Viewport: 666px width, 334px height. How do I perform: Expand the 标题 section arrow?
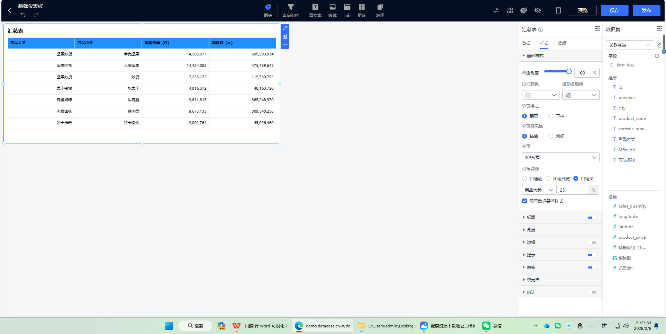tap(524, 217)
